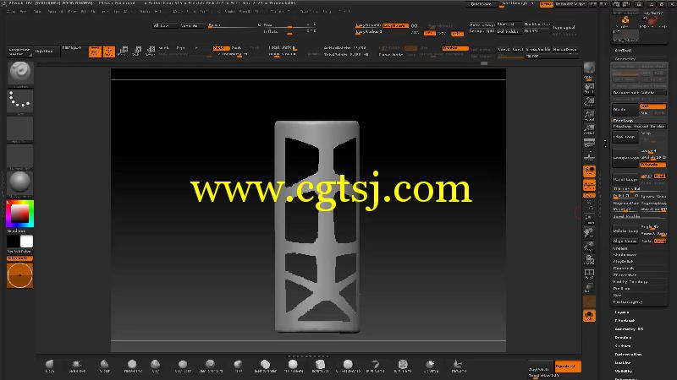Open the Brush menu
The width and height of the screenshot is (677, 380).
coord(24,11)
